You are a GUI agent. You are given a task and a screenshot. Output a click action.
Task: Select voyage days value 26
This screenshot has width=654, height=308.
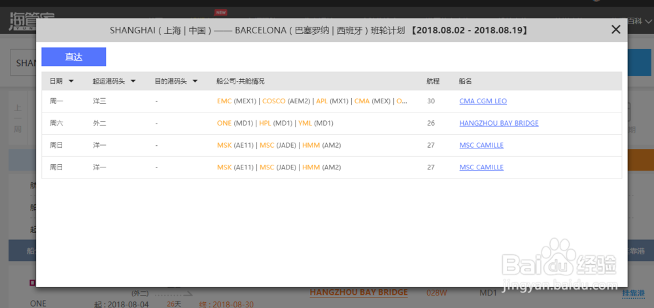click(431, 123)
